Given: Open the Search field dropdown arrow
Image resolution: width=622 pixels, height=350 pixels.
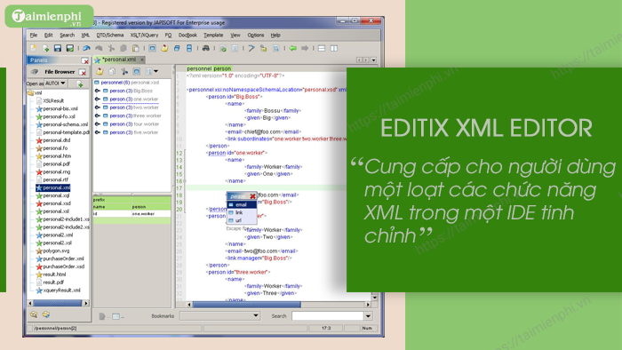Looking at the screenshot, I should 369,316.
